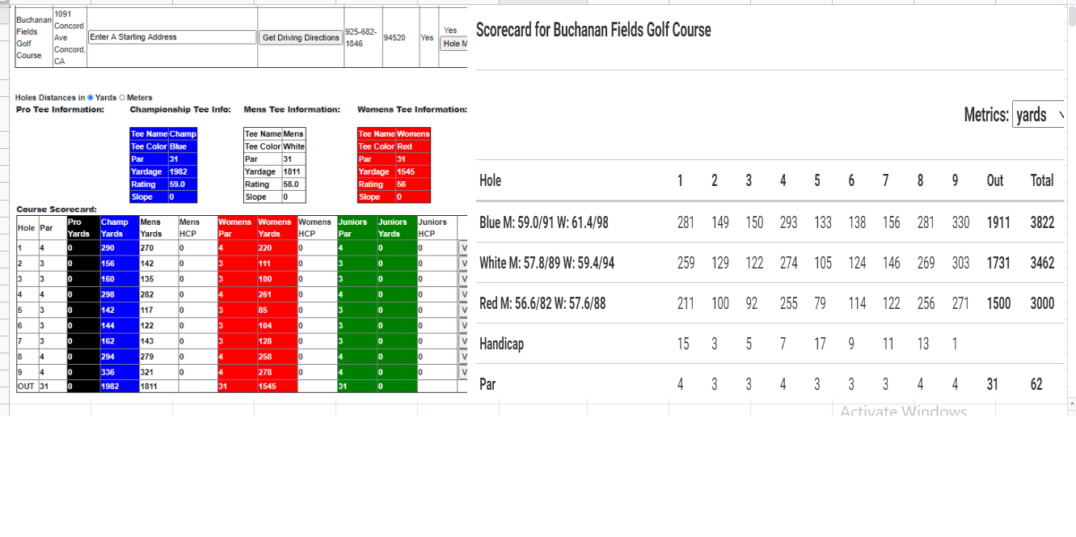This screenshot has height=537, width=1076.
Task: Click the partially visible Hole M button
Action: (x=454, y=44)
